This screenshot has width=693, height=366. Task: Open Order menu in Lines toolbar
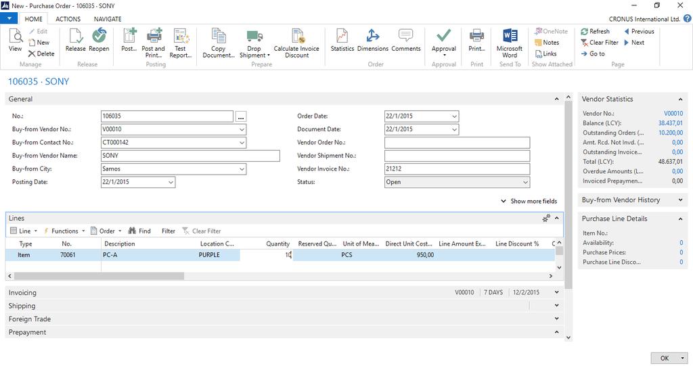[106, 231]
